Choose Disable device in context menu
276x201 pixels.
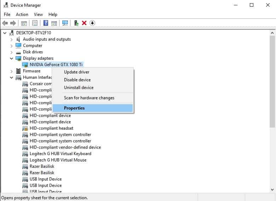point(77,80)
